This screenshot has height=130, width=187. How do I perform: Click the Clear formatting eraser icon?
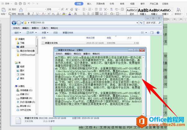pyautogui.click(x=72, y=9)
